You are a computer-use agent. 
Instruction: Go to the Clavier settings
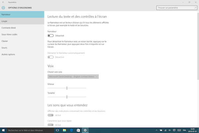[22, 41]
